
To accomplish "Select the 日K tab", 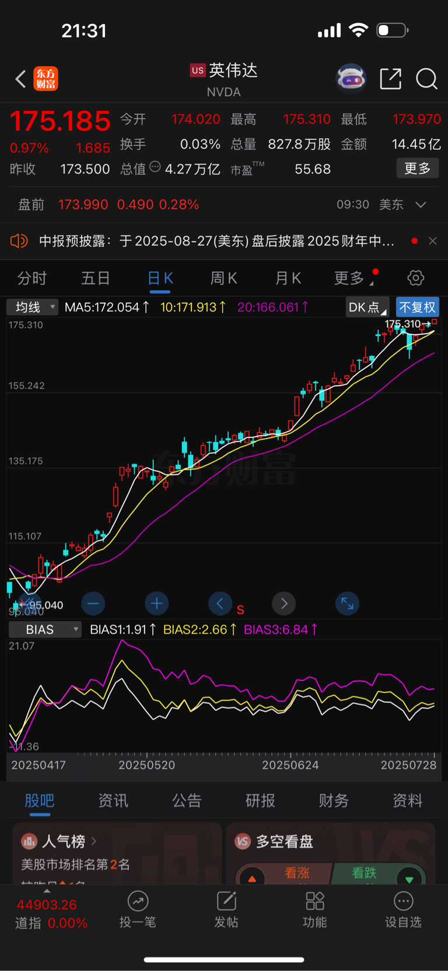I will 160,278.
